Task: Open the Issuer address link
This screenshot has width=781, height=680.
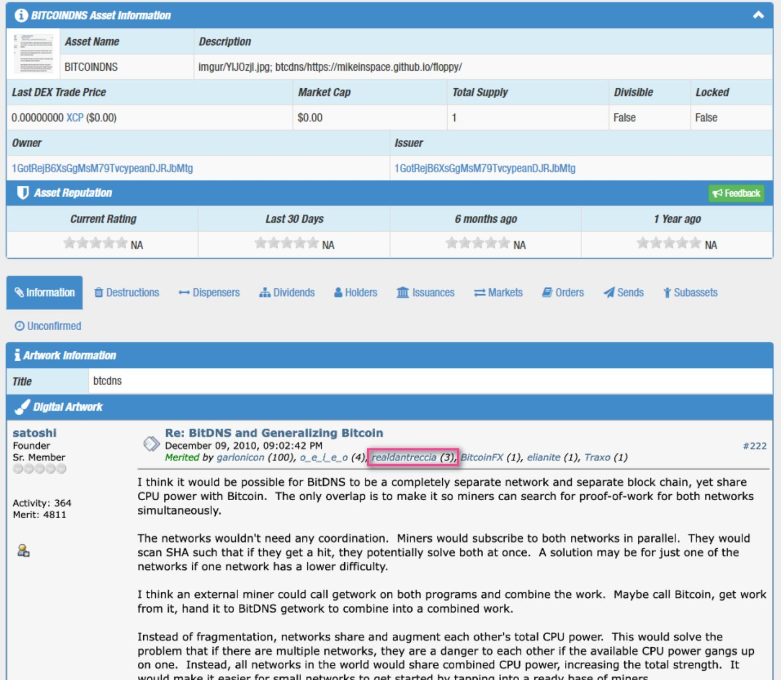Action: (x=485, y=168)
